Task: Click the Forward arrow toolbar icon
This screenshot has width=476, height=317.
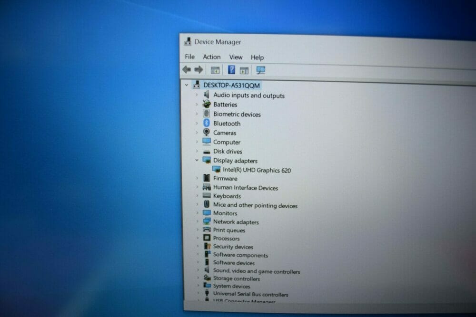Action: 198,70
